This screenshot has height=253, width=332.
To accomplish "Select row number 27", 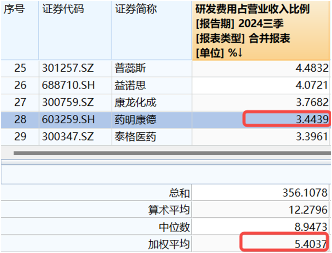I will (20, 103).
